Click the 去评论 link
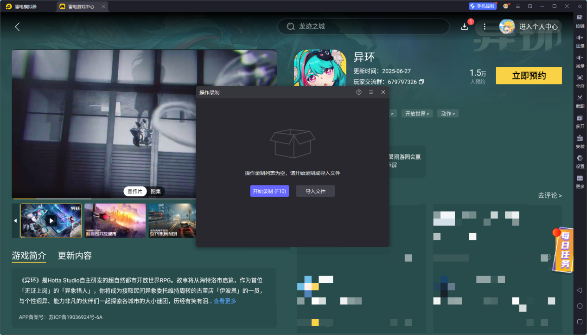 tap(550, 195)
